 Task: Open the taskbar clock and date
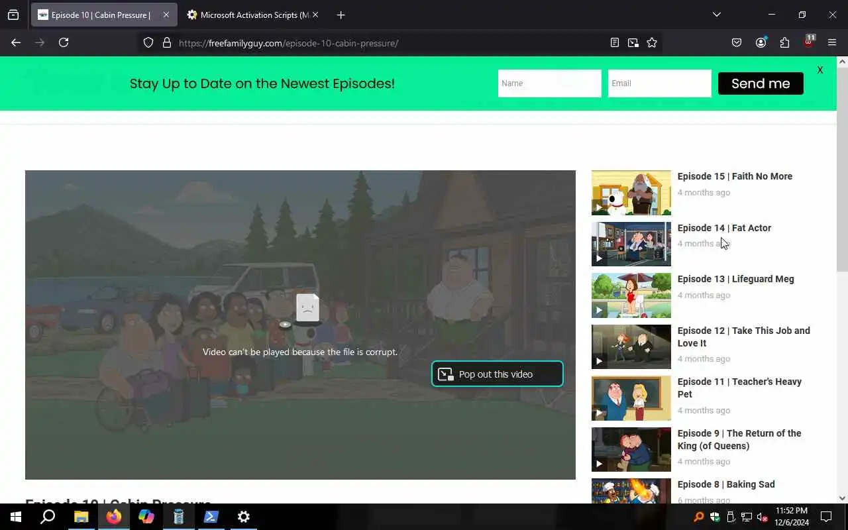tap(792, 517)
